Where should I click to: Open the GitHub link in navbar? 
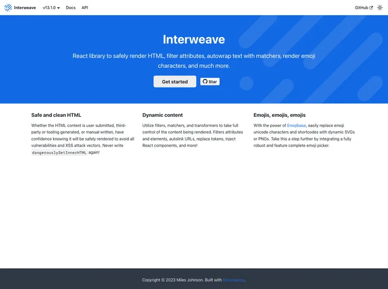coord(364,8)
